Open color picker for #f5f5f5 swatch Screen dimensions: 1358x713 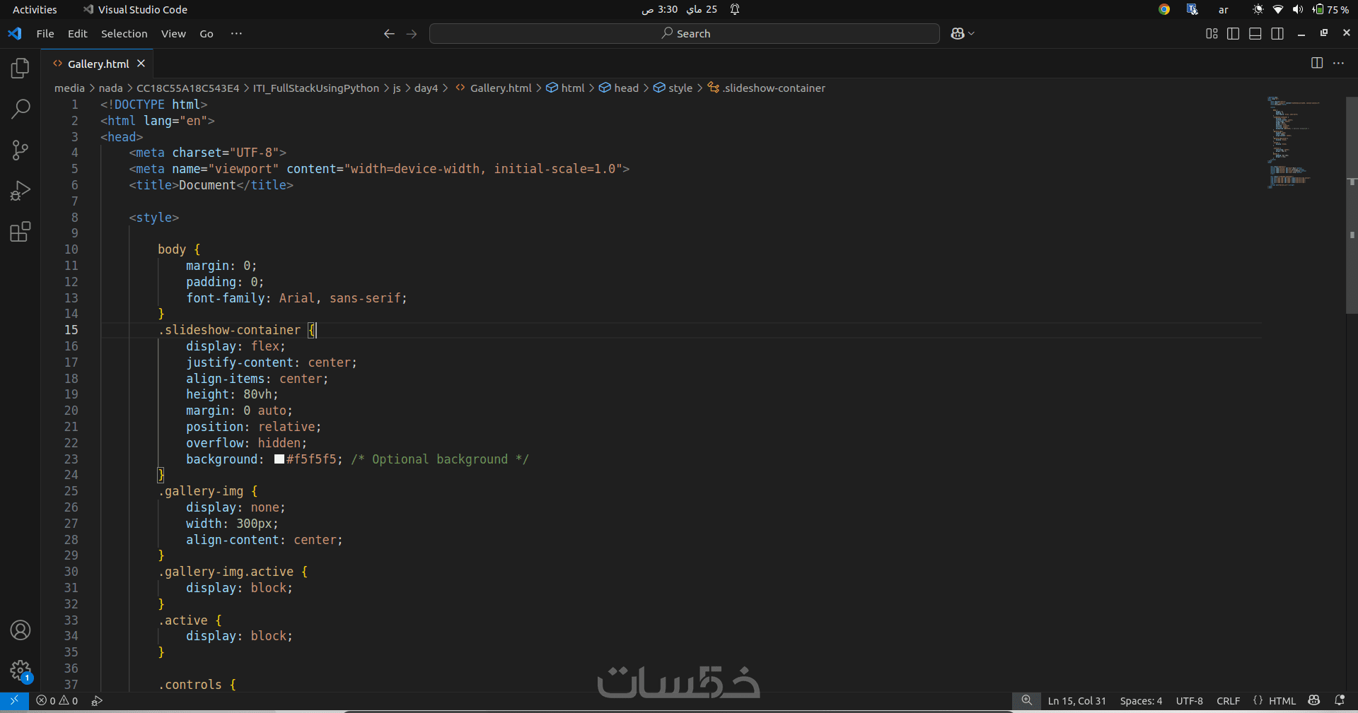[x=279, y=459]
